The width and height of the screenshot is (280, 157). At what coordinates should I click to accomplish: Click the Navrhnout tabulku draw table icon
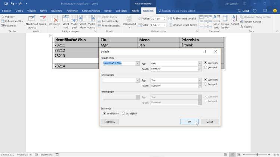[x=32, y=18]
